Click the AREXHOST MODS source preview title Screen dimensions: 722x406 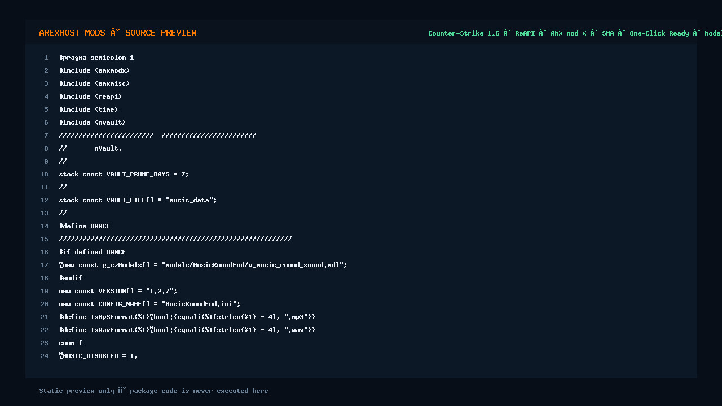(x=118, y=33)
